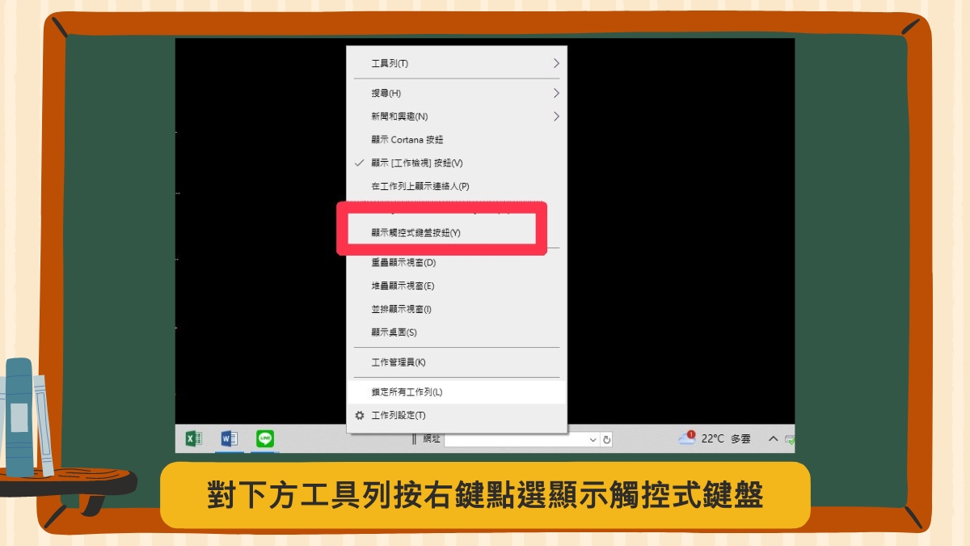Expand the 工具列(T) submenu arrow
Screen dimensions: 970x546
556,63
